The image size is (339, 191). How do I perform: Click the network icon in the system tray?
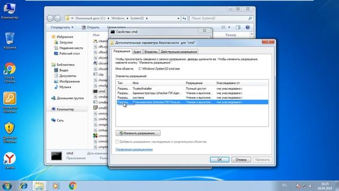pos(305,186)
